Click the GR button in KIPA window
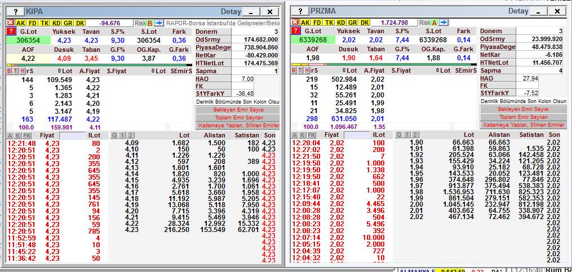 tap(68, 23)
